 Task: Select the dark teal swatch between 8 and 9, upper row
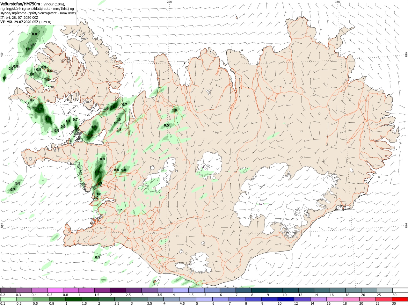(x=259, y=290)
